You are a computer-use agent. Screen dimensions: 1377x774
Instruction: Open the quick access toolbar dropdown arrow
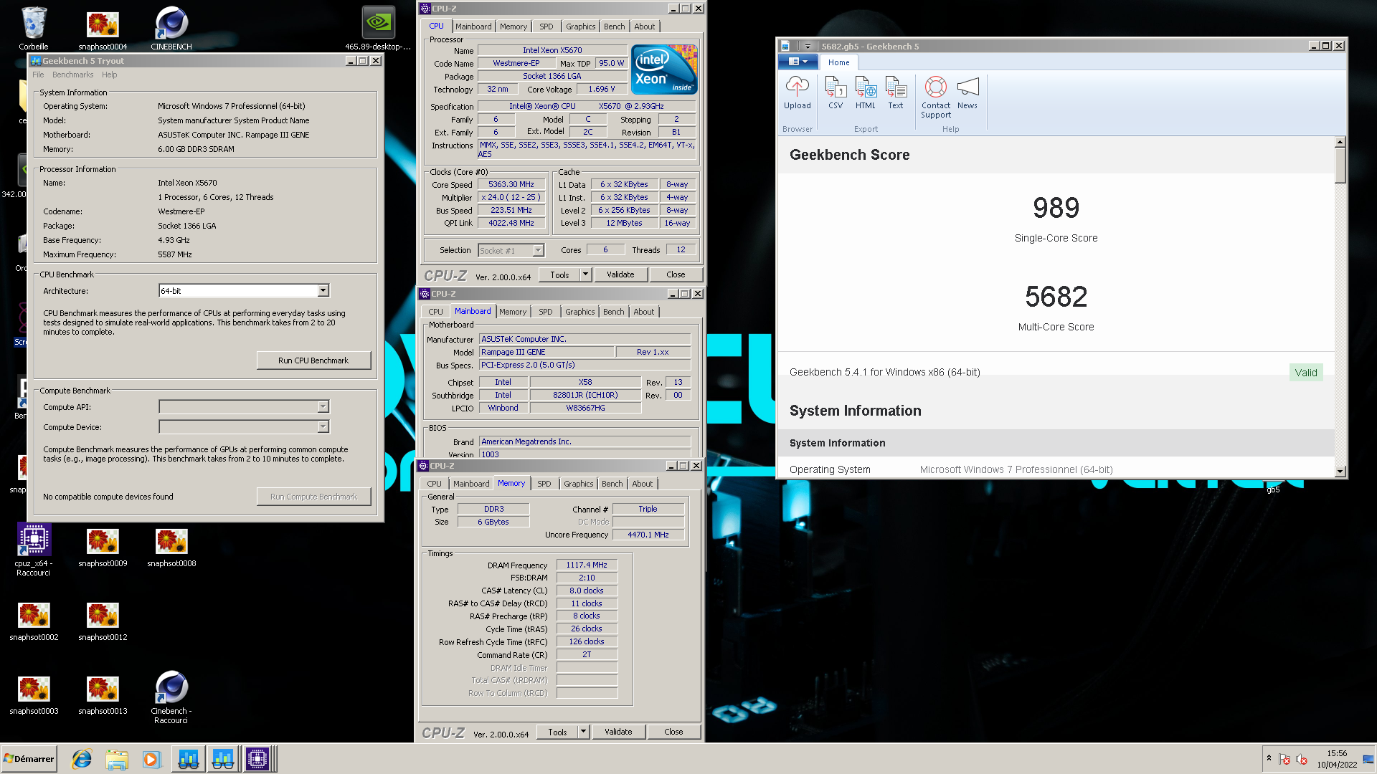tap(808, 46)
